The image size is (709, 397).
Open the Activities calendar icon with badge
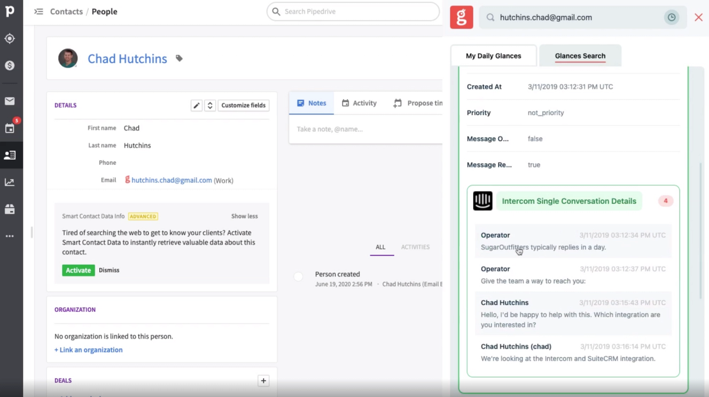pos(10,128)
